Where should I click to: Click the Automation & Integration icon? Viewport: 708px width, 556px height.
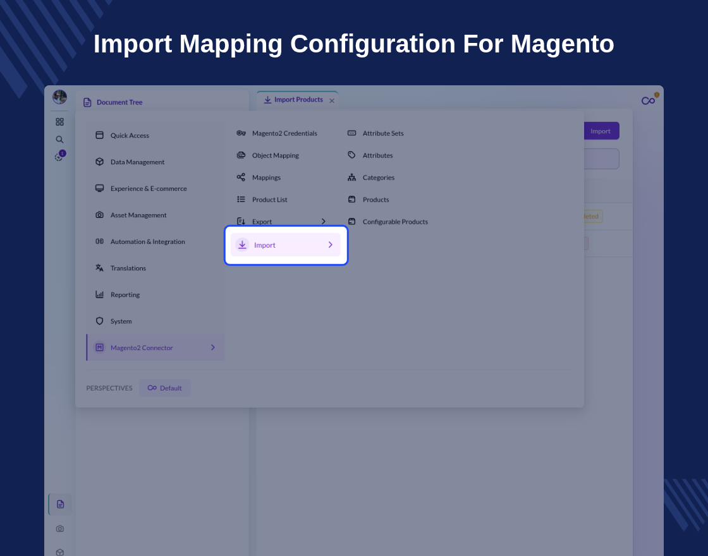point(100,241)
